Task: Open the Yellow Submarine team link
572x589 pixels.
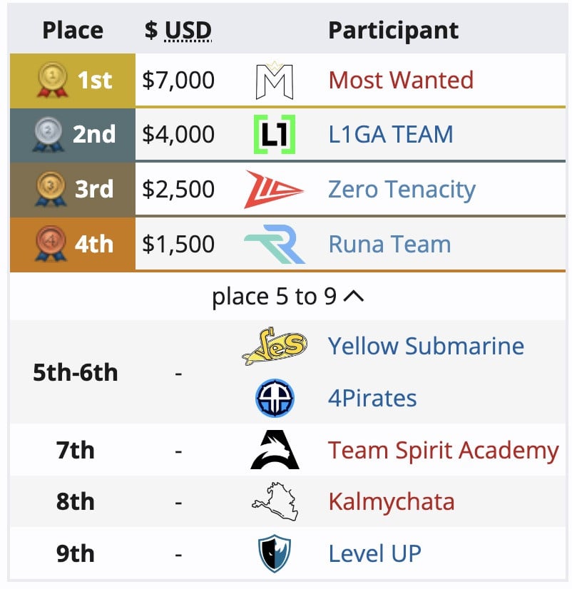Action: pyautogui.click(x=426, y=347)
